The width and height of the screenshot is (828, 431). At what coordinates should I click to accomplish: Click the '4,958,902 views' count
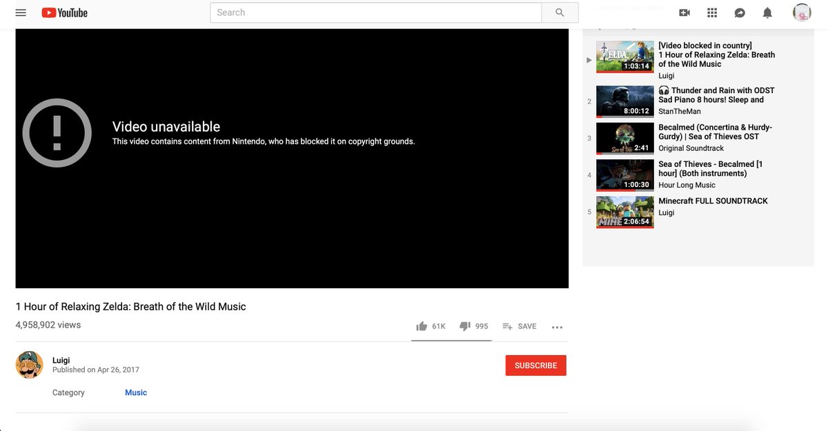48,325
